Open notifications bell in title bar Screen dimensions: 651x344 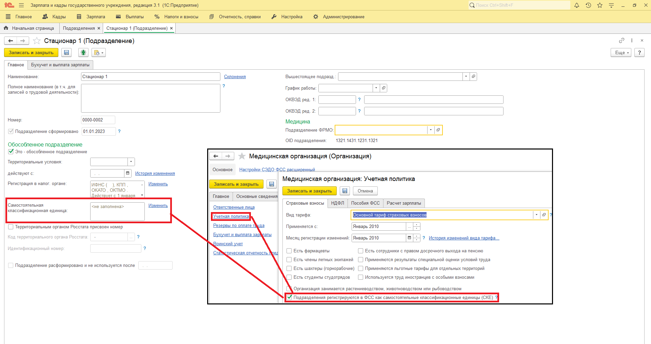pos(577,5)
